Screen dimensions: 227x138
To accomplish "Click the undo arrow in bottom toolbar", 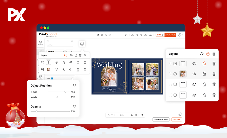I will click(109, 115).
